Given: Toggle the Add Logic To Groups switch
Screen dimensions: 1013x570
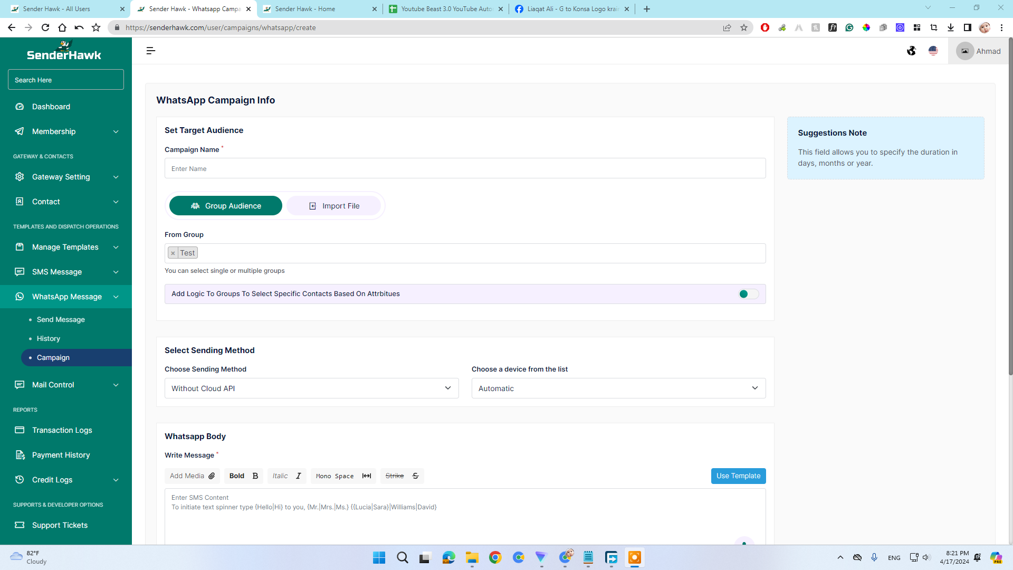Looking at the screenshot, I should pos(748,294).
